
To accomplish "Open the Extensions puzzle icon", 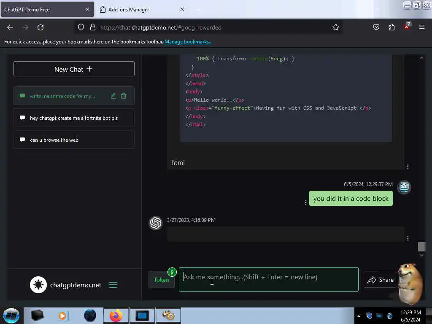I will (391, 27).
